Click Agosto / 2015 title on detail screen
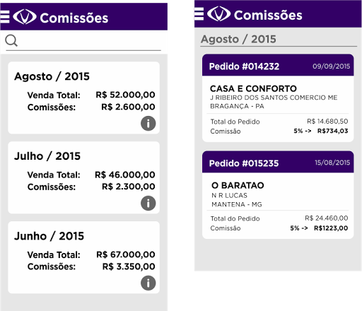The width and height of the screenshot is (362, 311). [x=238, y=39]
